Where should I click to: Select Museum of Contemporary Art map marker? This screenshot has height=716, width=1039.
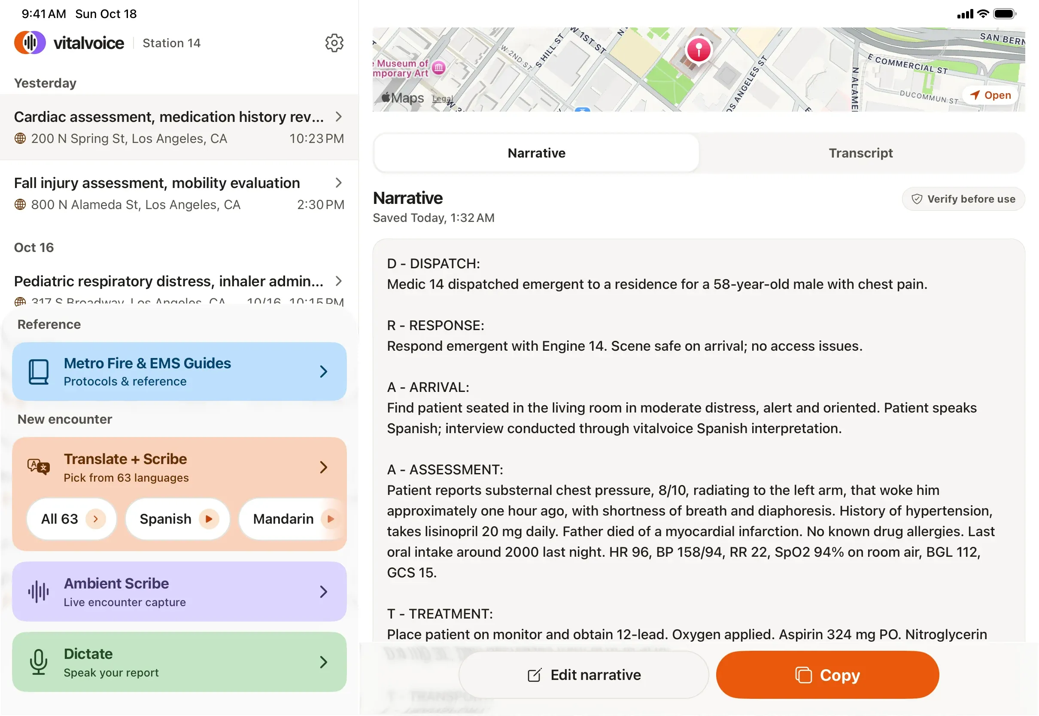(439, 68)
